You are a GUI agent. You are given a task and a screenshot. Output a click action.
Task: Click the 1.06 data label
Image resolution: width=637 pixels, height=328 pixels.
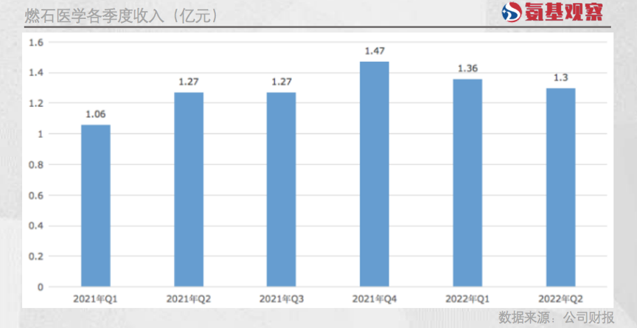(x=95, y=114)
